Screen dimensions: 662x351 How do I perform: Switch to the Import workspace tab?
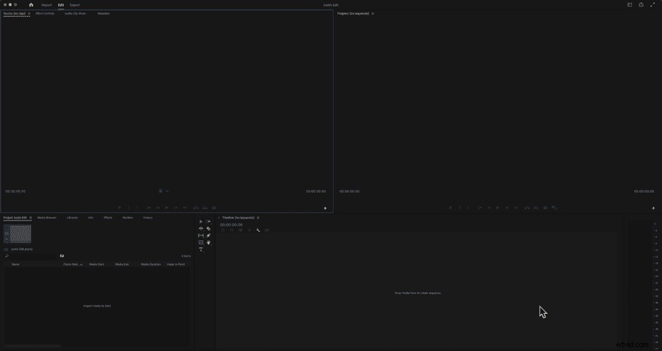pyautogui.click(x=46, y=5)
